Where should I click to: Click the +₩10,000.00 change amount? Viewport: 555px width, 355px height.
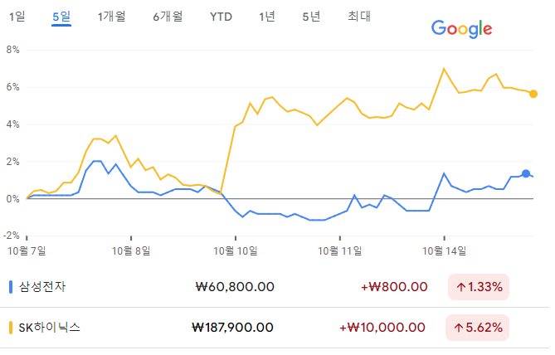tap(382, 328)
